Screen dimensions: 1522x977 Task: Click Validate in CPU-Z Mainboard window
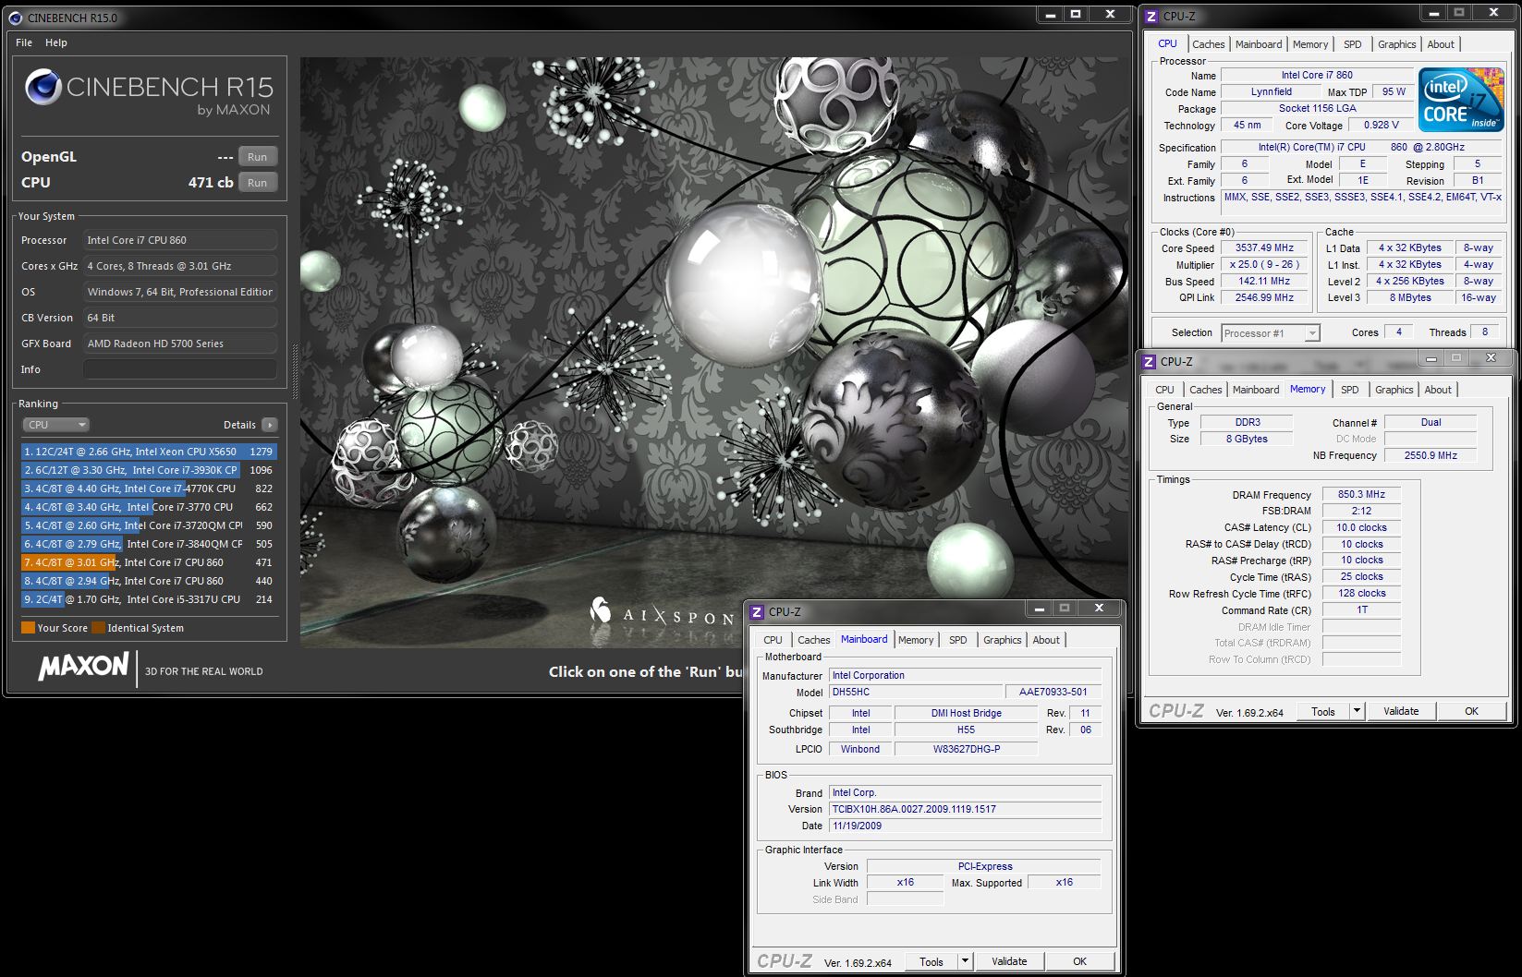[1009, 962]
